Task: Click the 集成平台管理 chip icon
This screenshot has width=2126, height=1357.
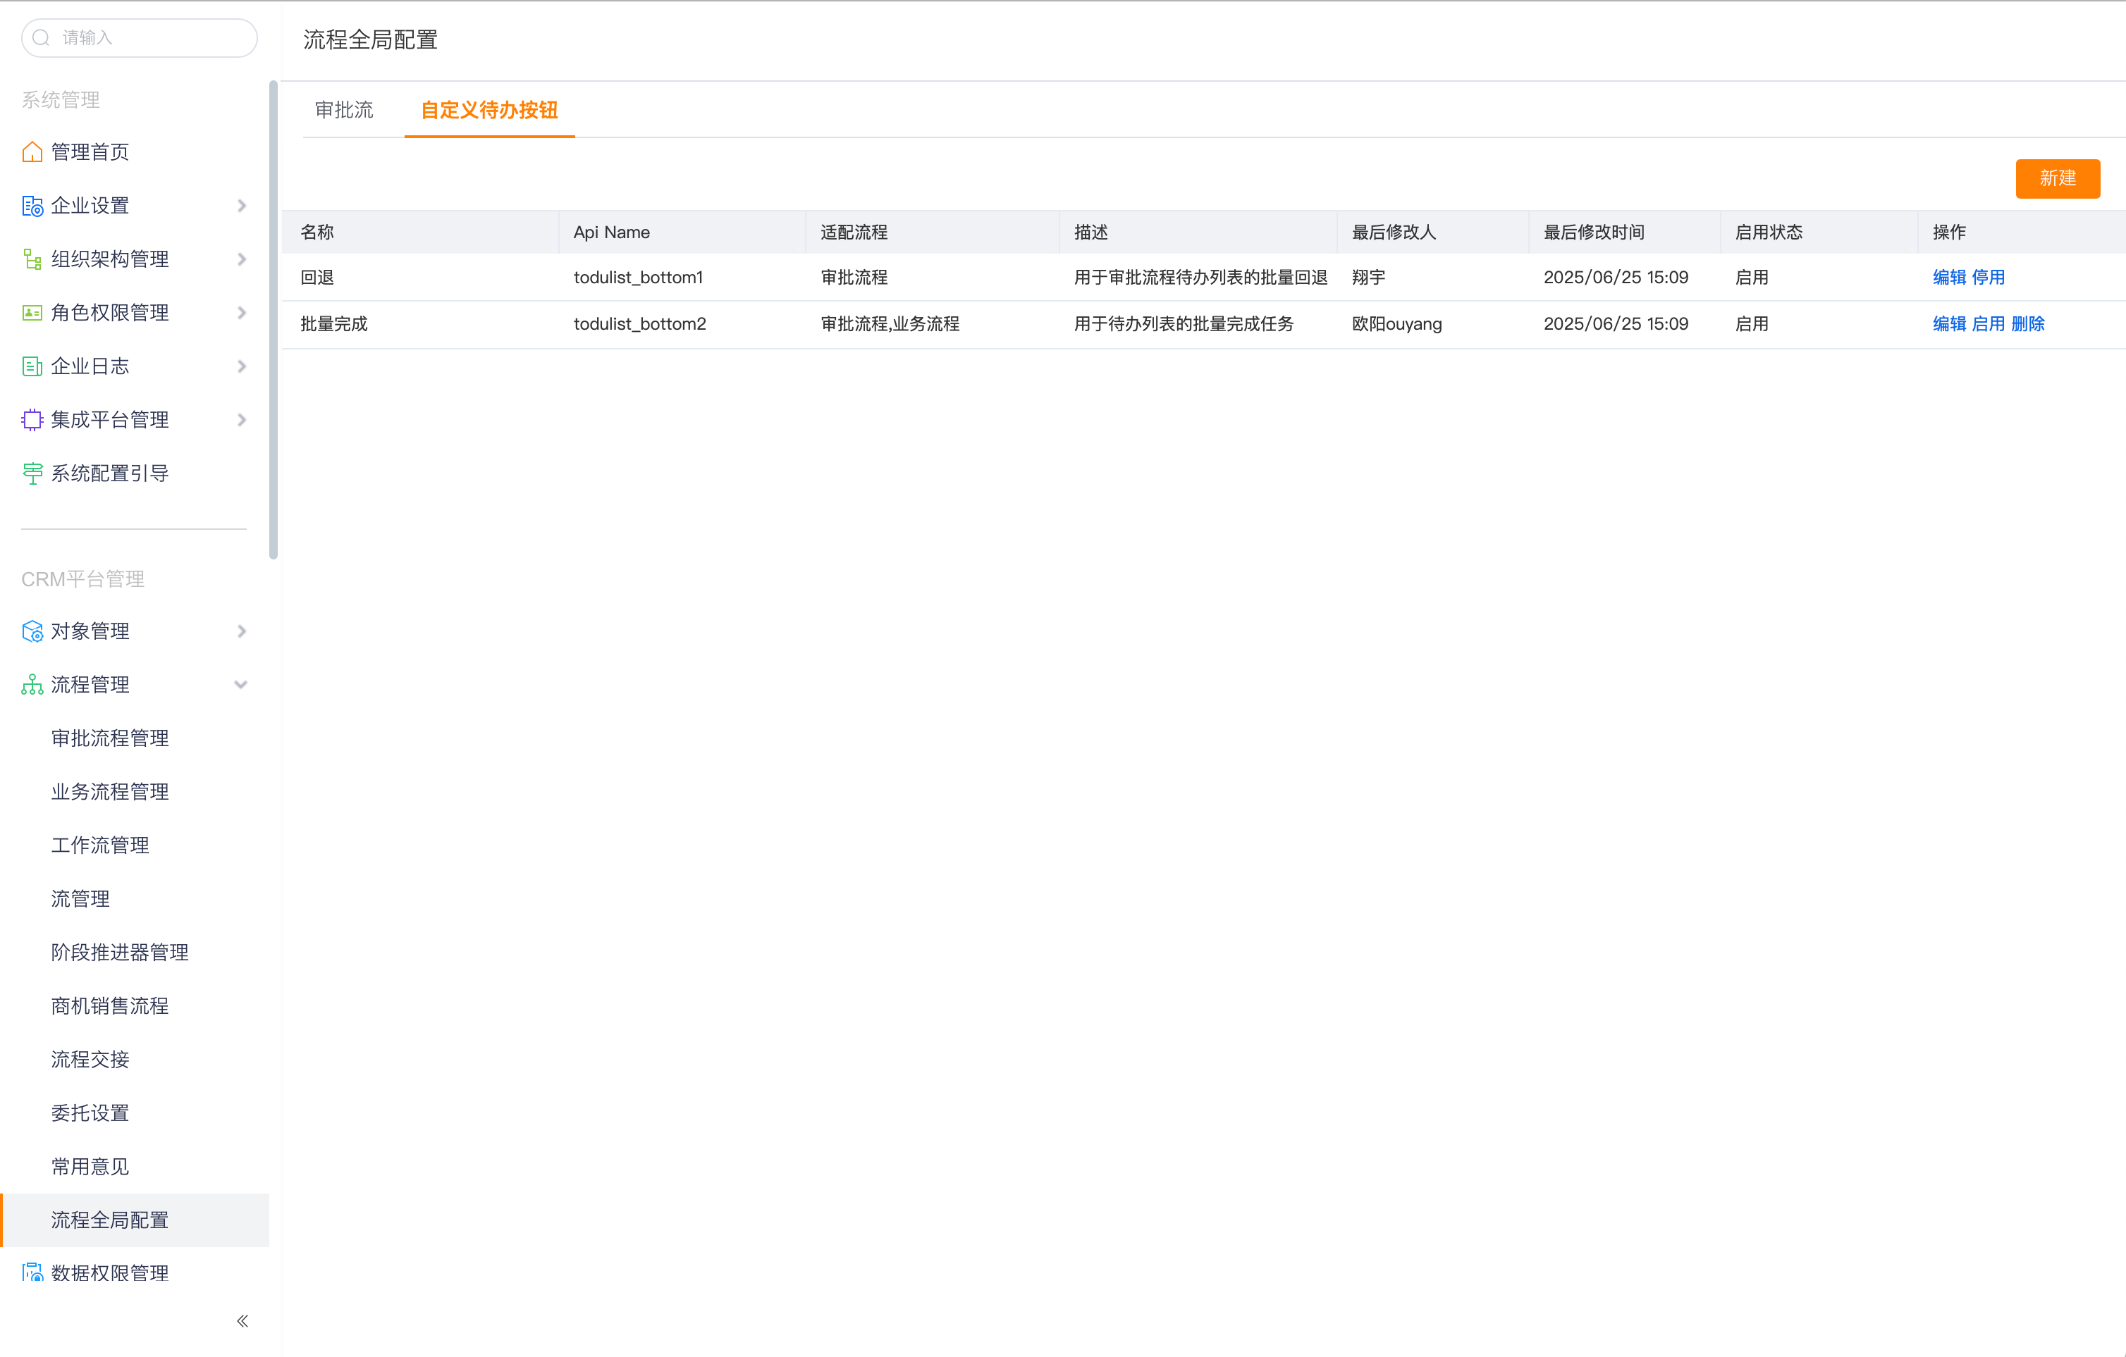Action: pos(32,420)
